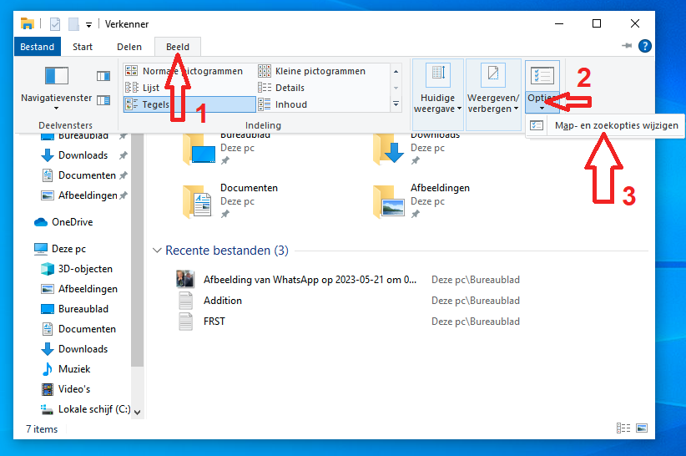686x456 pixels.
Task: Click the large thumbnails view button in status bar
Action: [640, 428]
